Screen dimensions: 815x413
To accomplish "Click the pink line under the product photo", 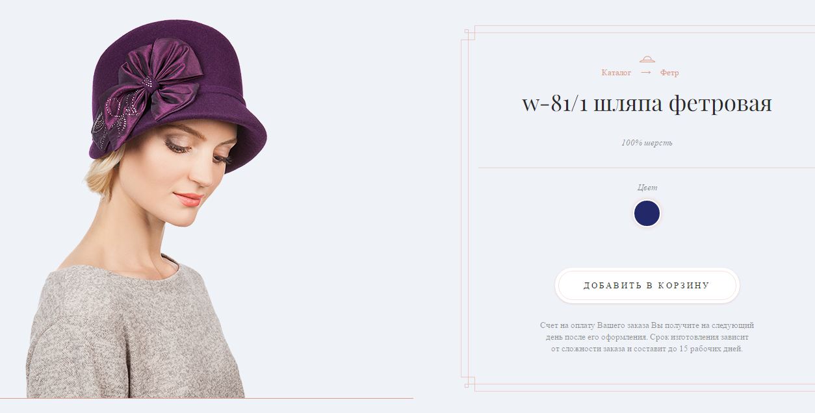I will pos(207,398).
